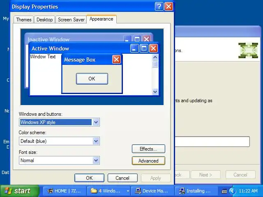Click the Display Properties help icon
This screenshot has height=197, width=263.
point(159,7)
